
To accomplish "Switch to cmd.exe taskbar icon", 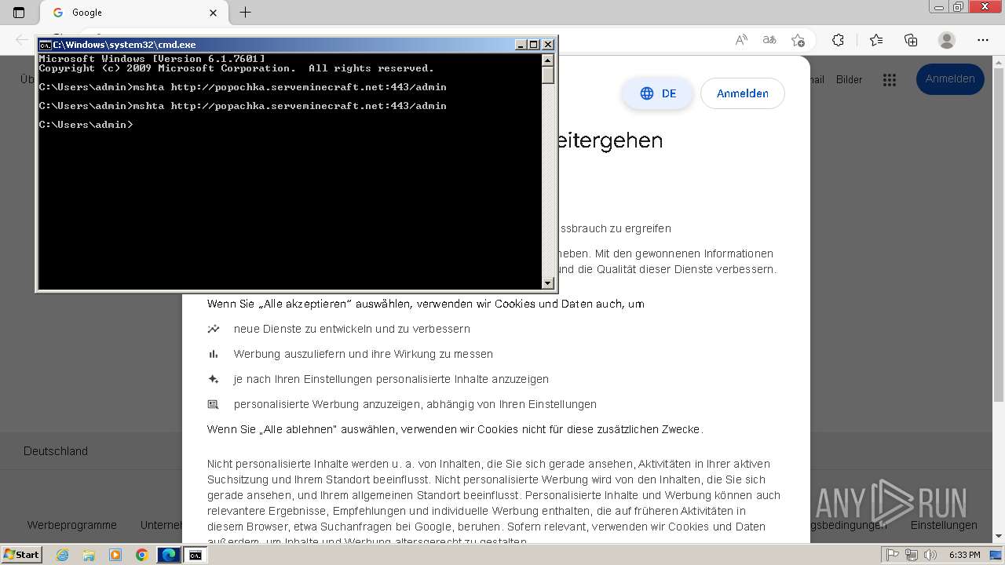I will (196, 555).
